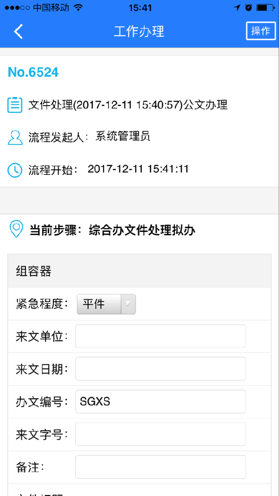The width and height of the screenshot is (279, 496).
Task: Tap the Wi-Fi icon in status bar
Action: [78, 8]
